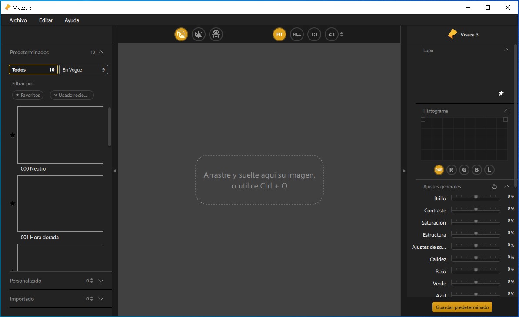Open the zoom level stepper arrows

coord(342,34)
